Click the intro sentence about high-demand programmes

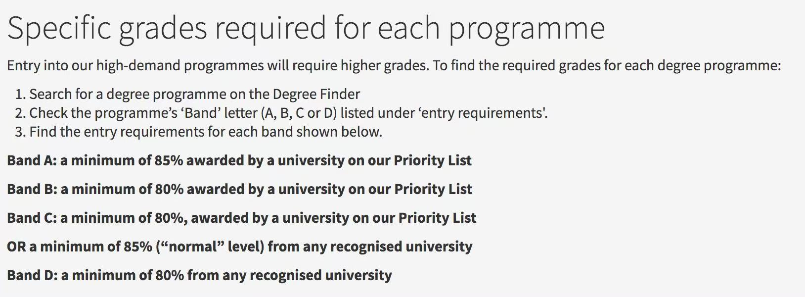[x=393, y=66]
